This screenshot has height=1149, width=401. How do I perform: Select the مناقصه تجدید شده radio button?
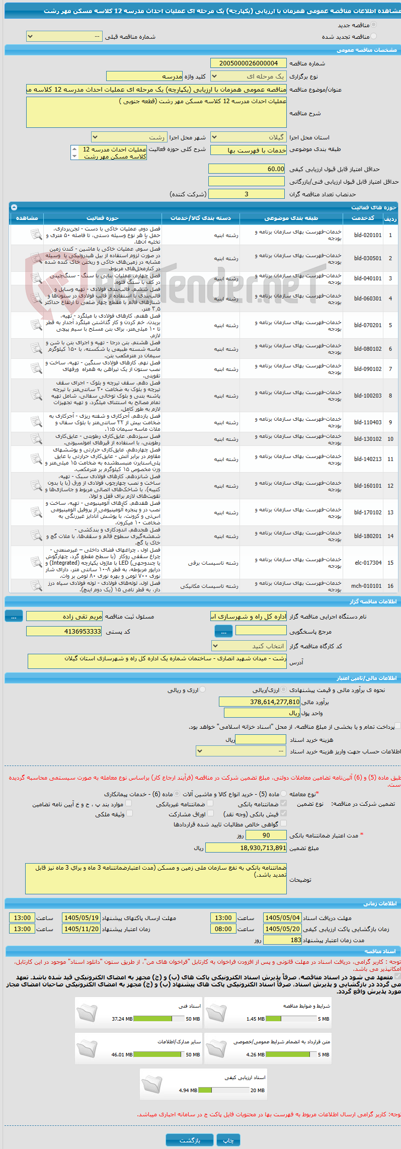coord(373,36)
